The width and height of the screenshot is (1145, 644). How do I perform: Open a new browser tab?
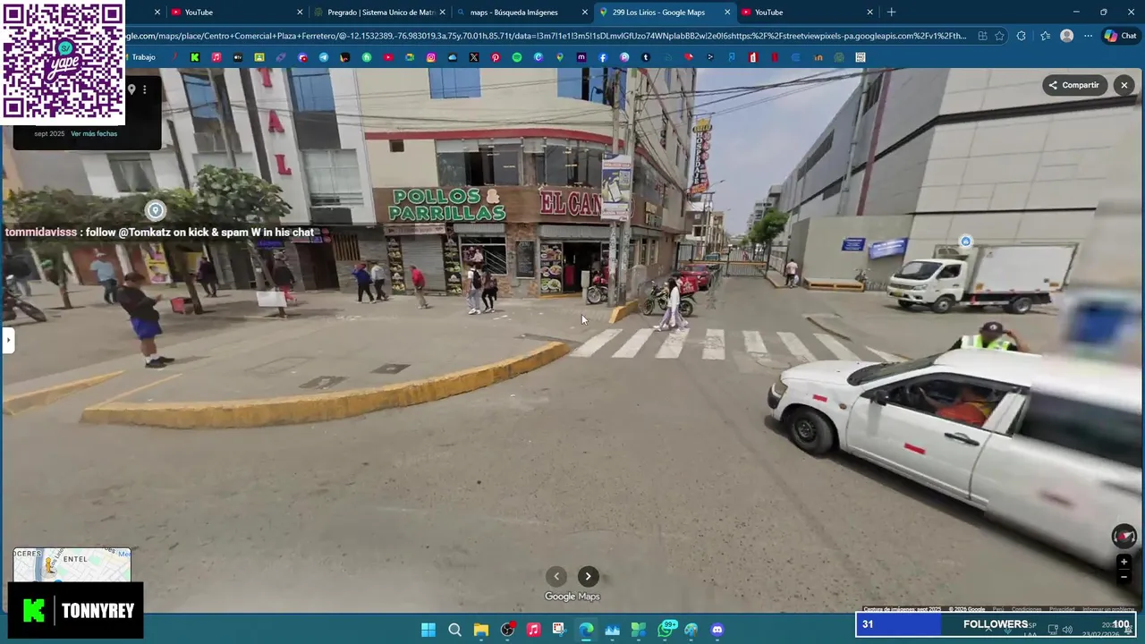[891, 13]
